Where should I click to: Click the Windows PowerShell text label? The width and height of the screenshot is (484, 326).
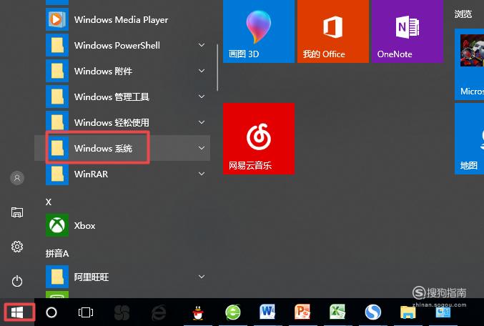(117, 45)
